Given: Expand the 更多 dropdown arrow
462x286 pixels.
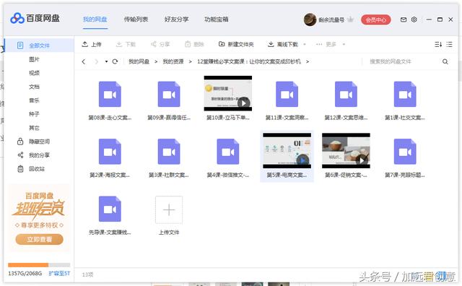Looking at the screenshot, I should point(344,44).
